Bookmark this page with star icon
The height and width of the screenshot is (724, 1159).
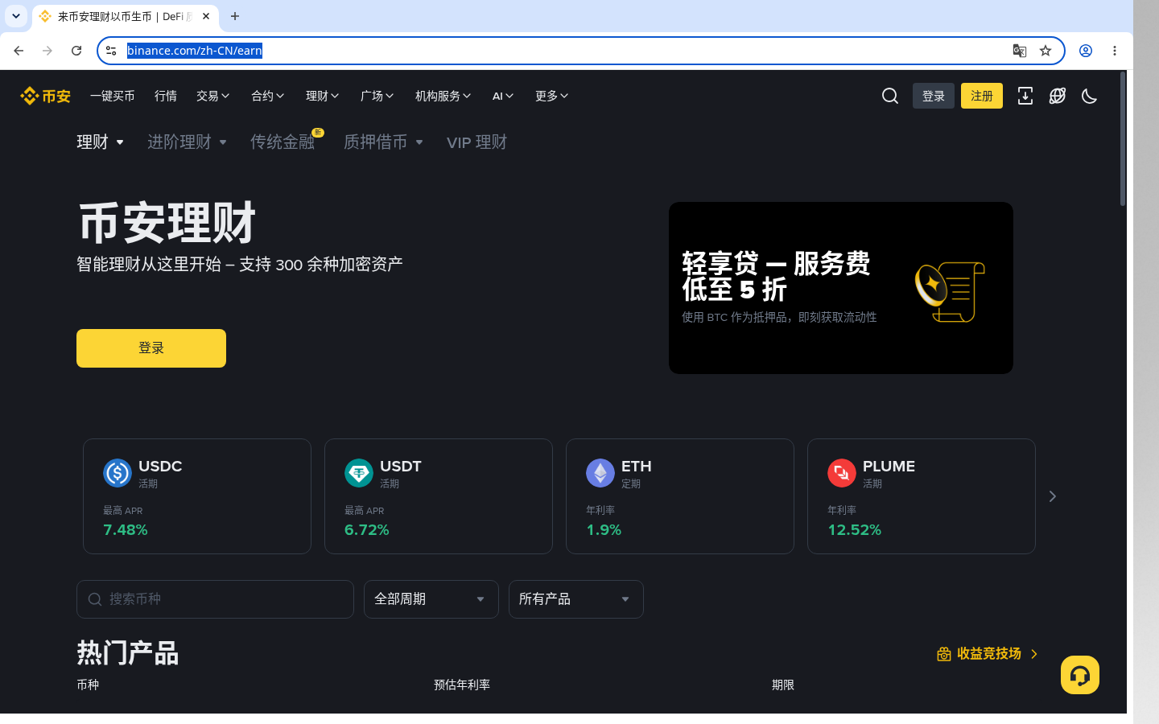[1046, 51]
